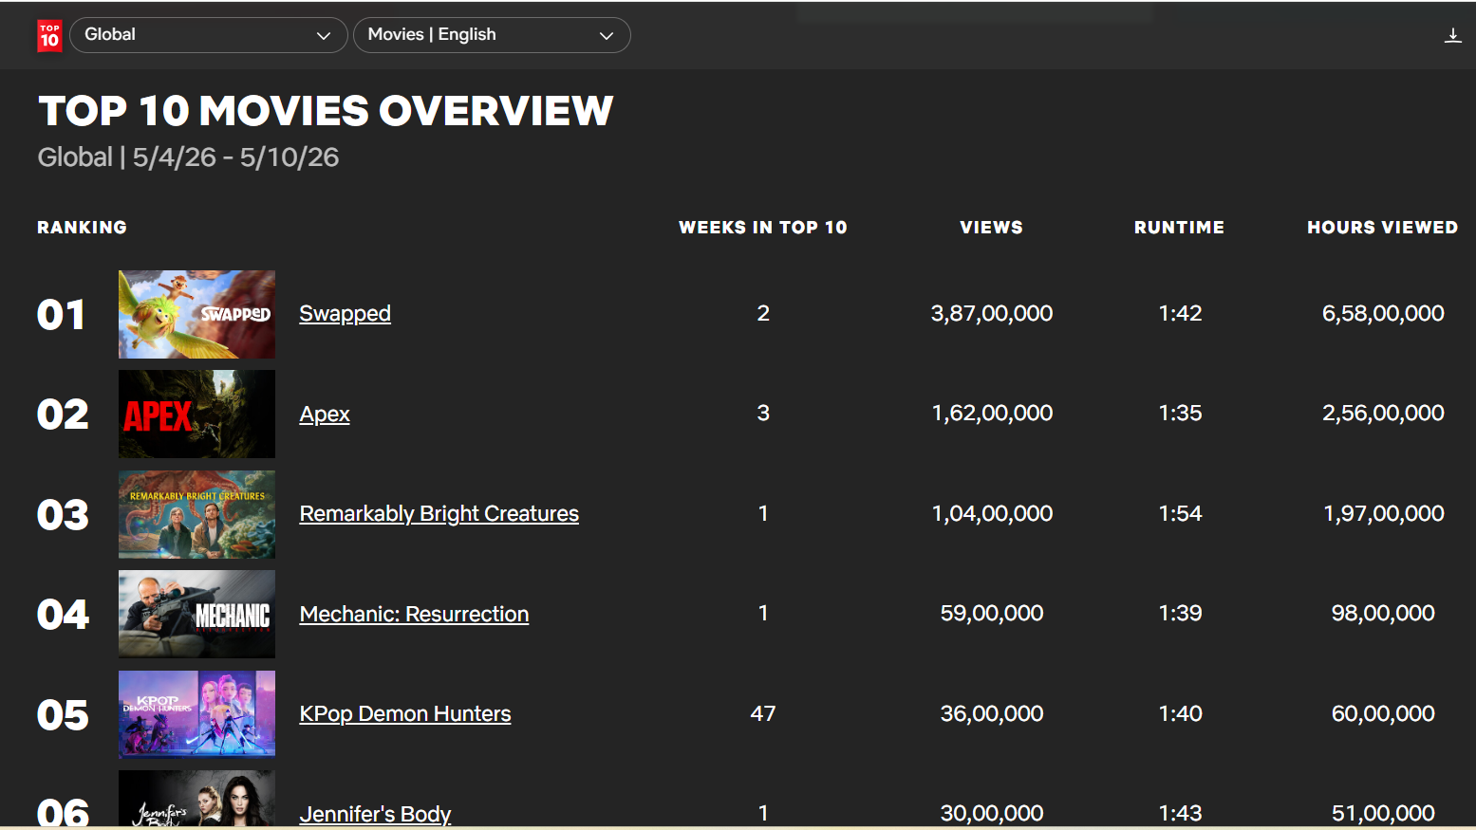Open the Apex movie link

325,415
